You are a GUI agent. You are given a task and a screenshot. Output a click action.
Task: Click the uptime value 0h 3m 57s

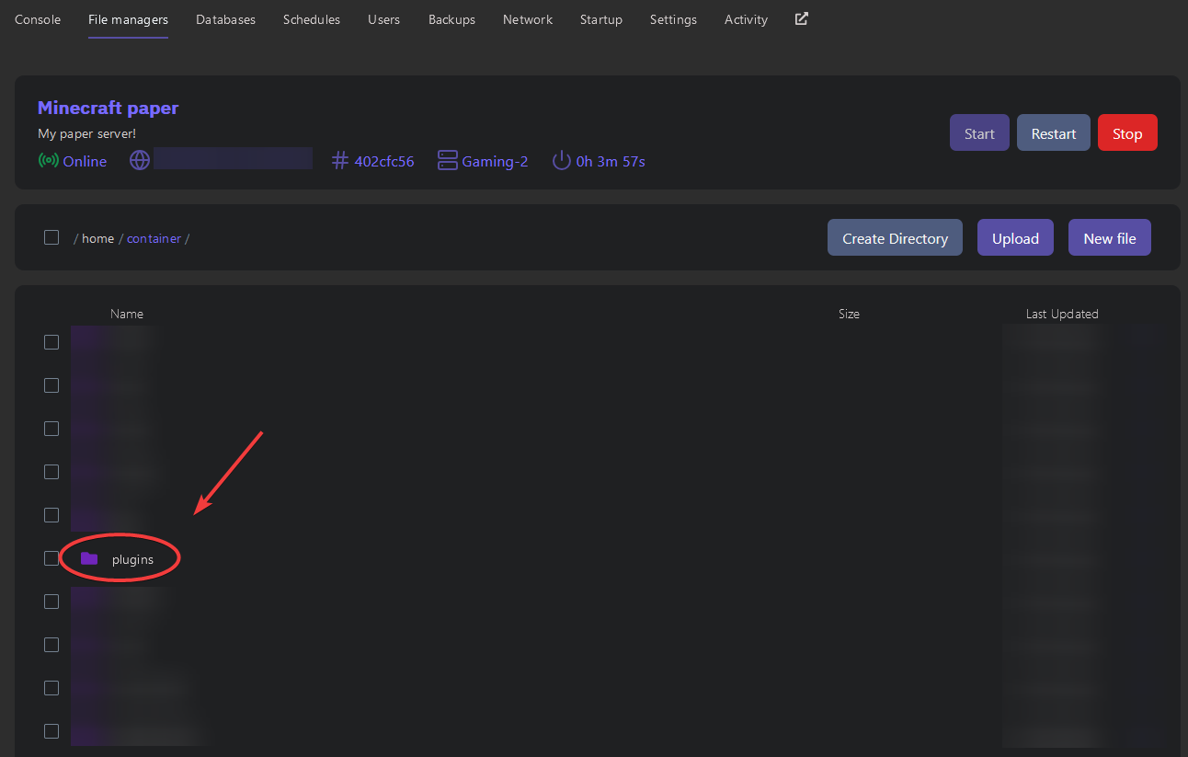coord(611,161)
